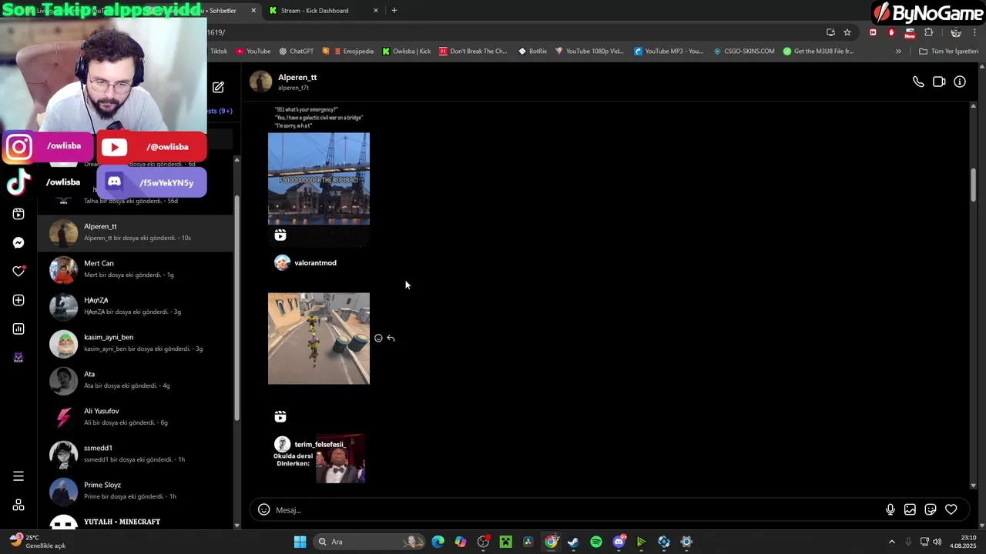Open Chrome's three-dot menu

974,32
